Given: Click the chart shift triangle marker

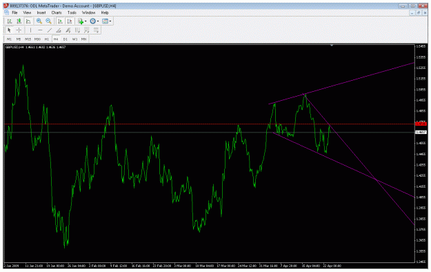Looking at the screenshot, I should coord(332,45).
